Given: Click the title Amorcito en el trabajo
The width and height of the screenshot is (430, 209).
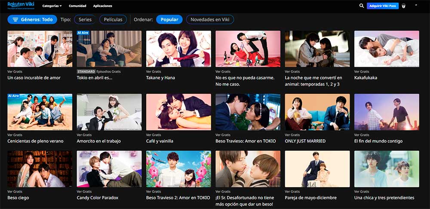Looking at the screenshot, I should (x=99, y=141).
